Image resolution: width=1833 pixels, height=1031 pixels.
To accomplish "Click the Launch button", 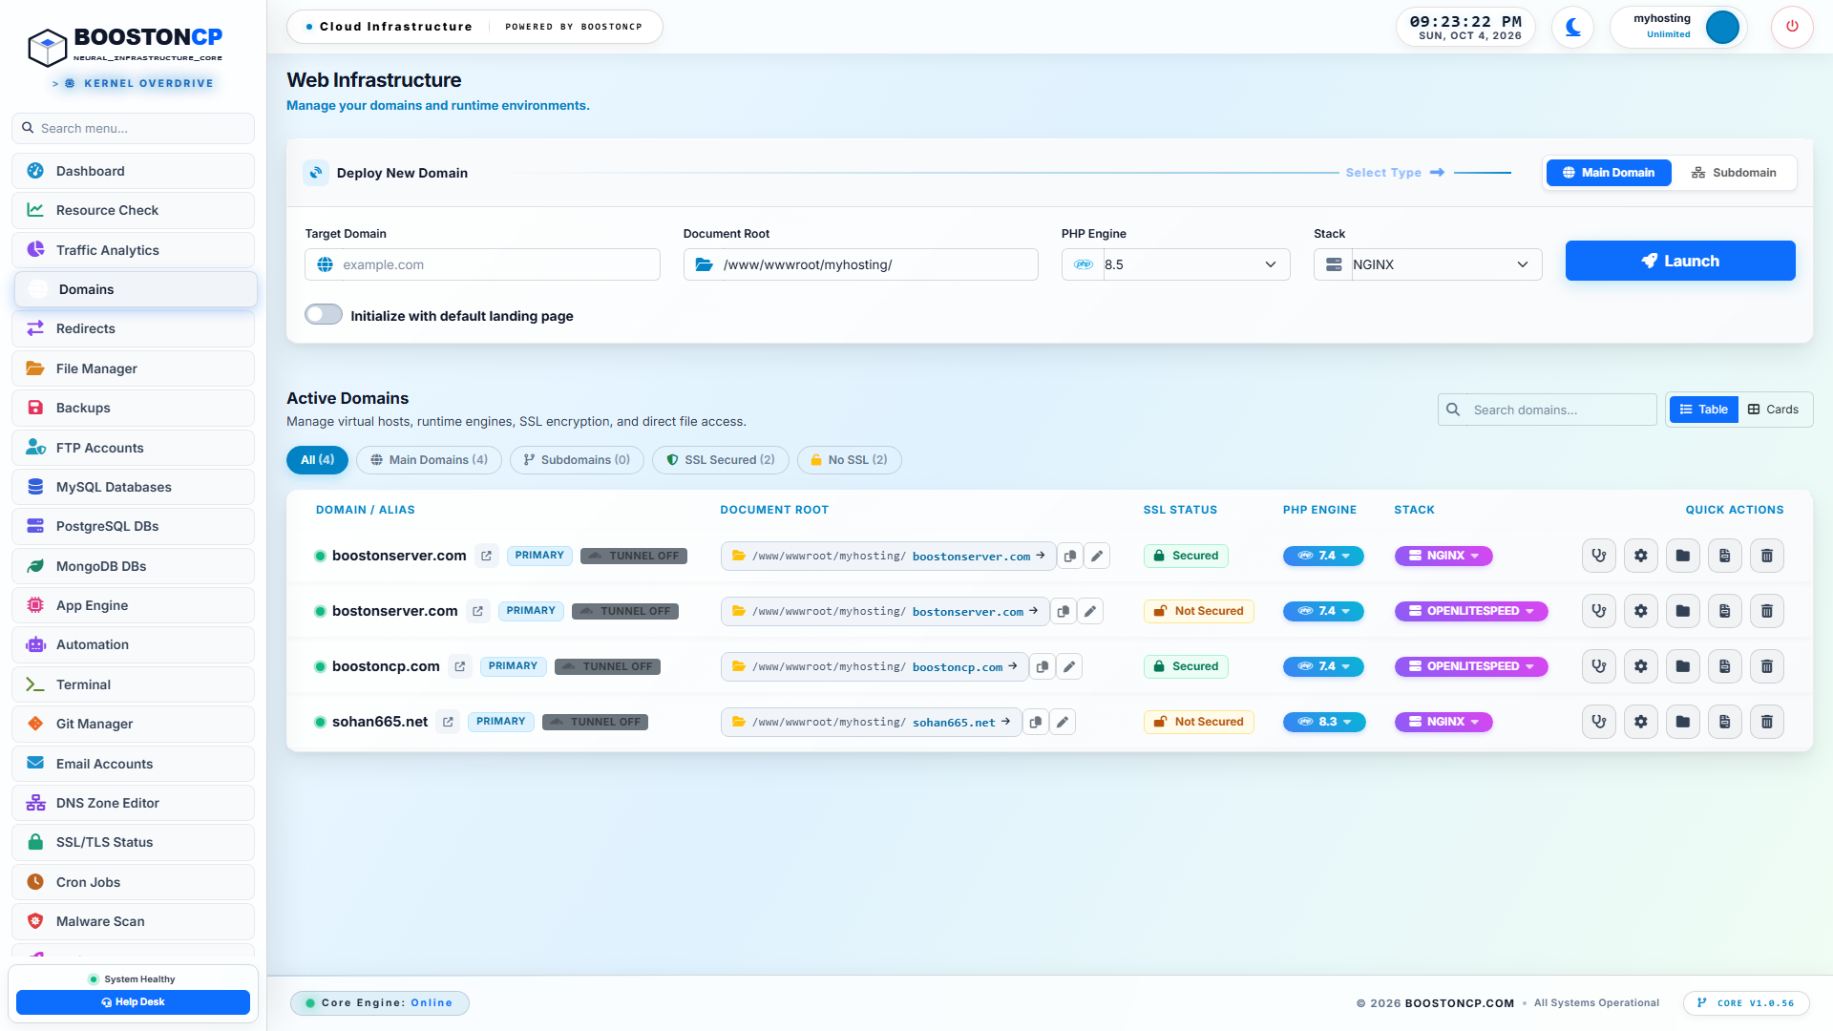I will point(1680,261).
